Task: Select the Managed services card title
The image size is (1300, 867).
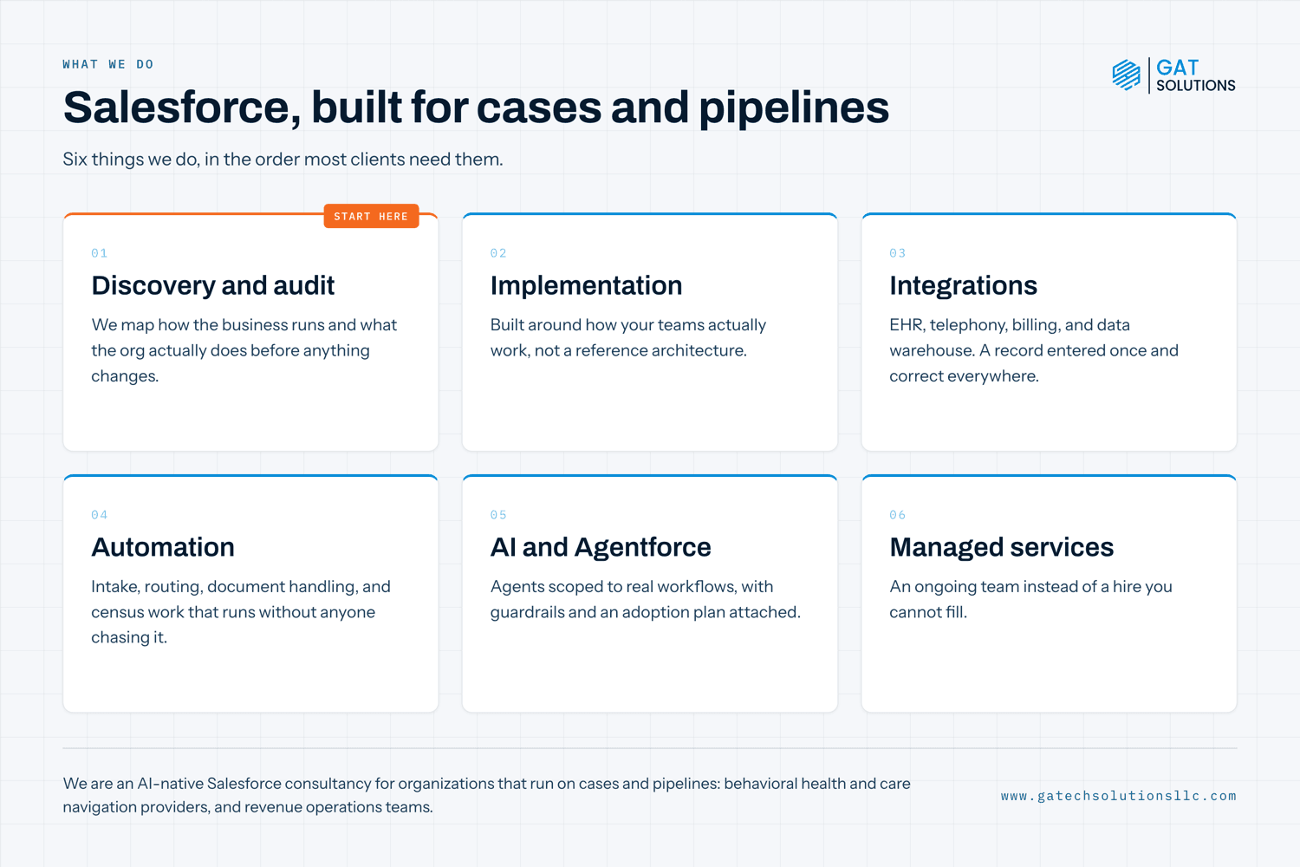Action: pos(1001,547)
